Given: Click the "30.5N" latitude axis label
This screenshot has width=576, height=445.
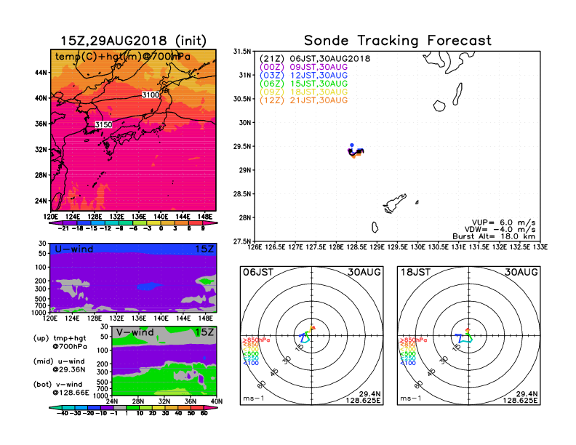Looking at the screenshot, I should 242,99.
